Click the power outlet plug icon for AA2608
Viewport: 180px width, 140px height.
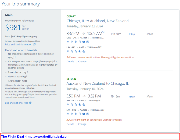(x=72, y=114)
